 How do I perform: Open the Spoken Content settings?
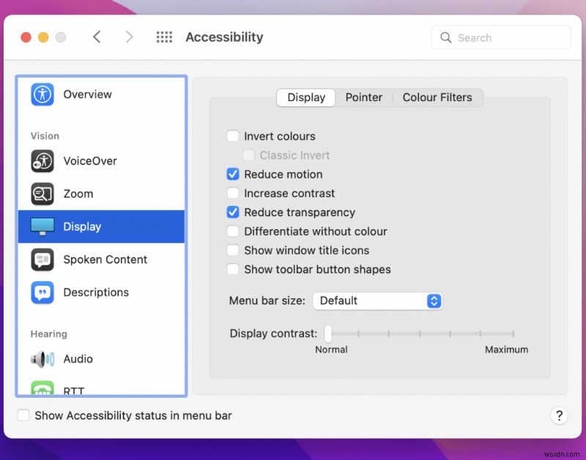[103, 259]
